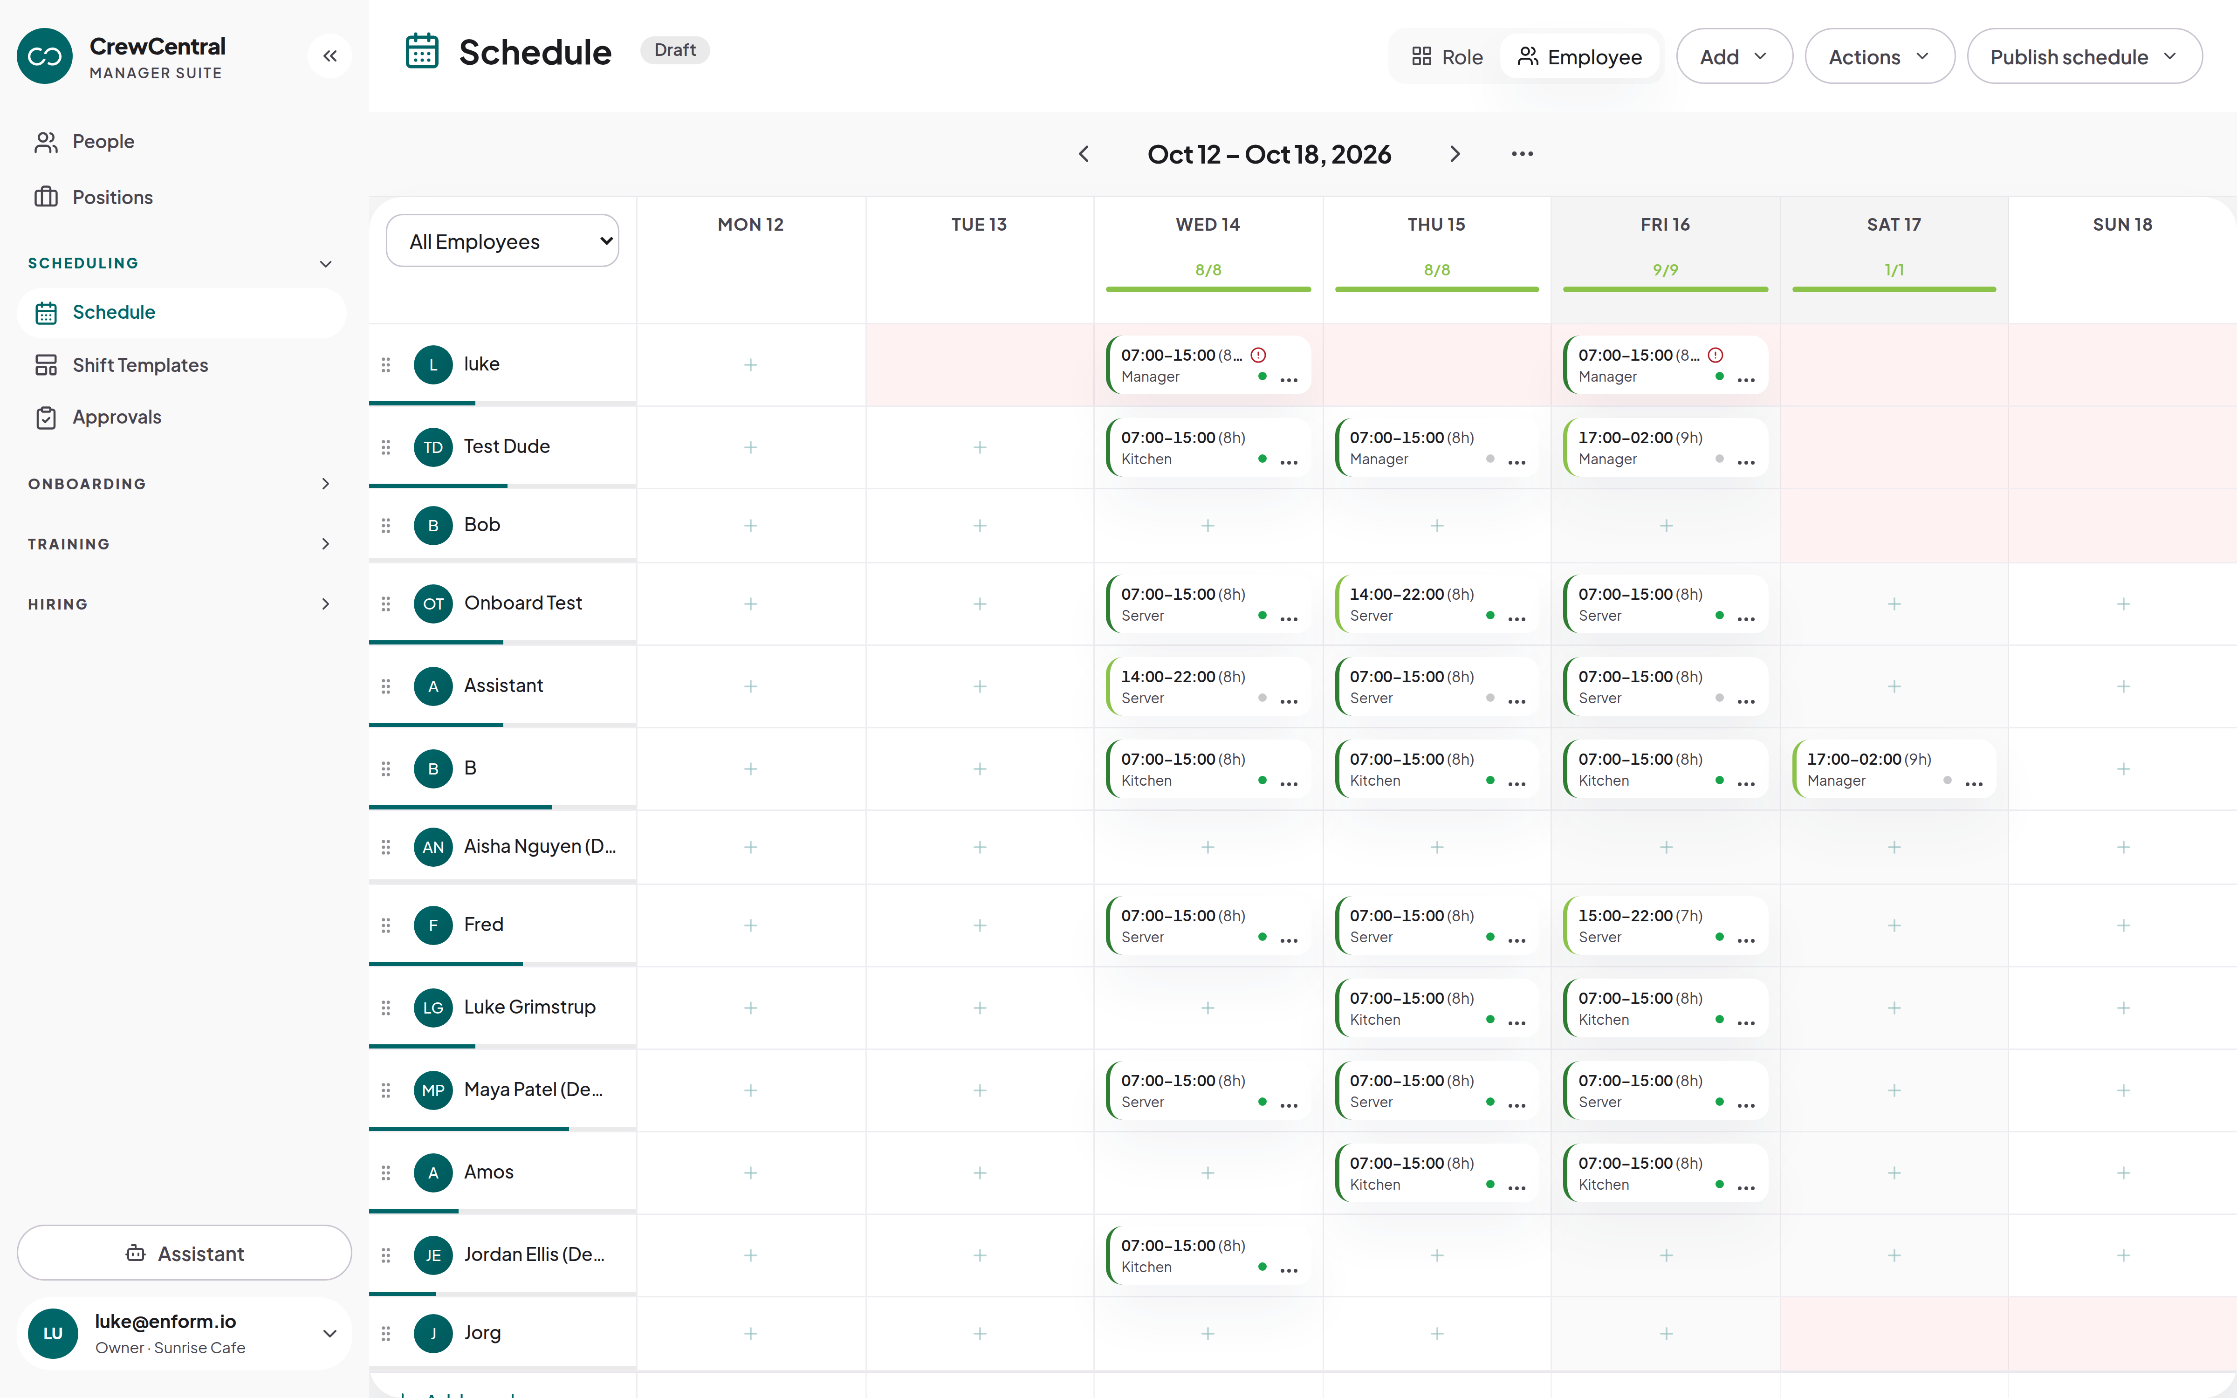
Task: Open the account menu for luke@enform.io
Action: point(184,1333)
